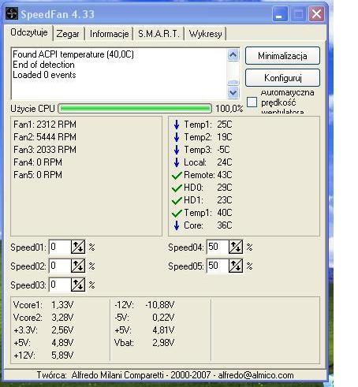Select the Odczytuje tab
The image size is (358, 387).
29,32
